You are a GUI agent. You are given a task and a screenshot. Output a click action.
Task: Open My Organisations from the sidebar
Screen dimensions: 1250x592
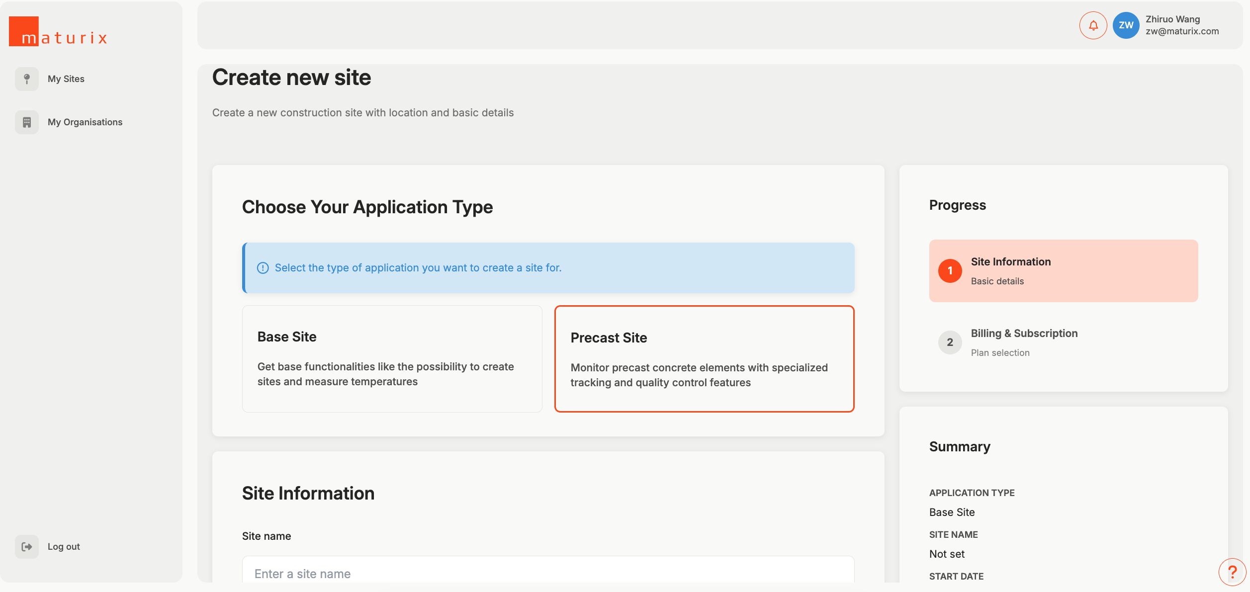(85, 122)
